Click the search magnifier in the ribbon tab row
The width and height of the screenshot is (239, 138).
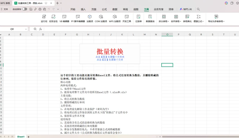click(x=198, y=9)
